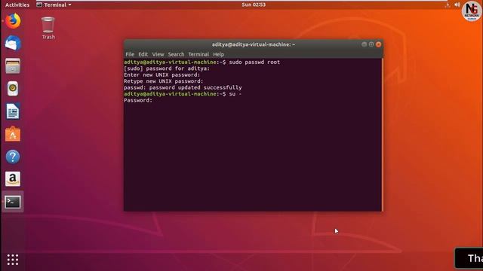Screen dimensions: 483x271
Task: Click 'passwd: password updated successfully' line
Action: [183, 87]
